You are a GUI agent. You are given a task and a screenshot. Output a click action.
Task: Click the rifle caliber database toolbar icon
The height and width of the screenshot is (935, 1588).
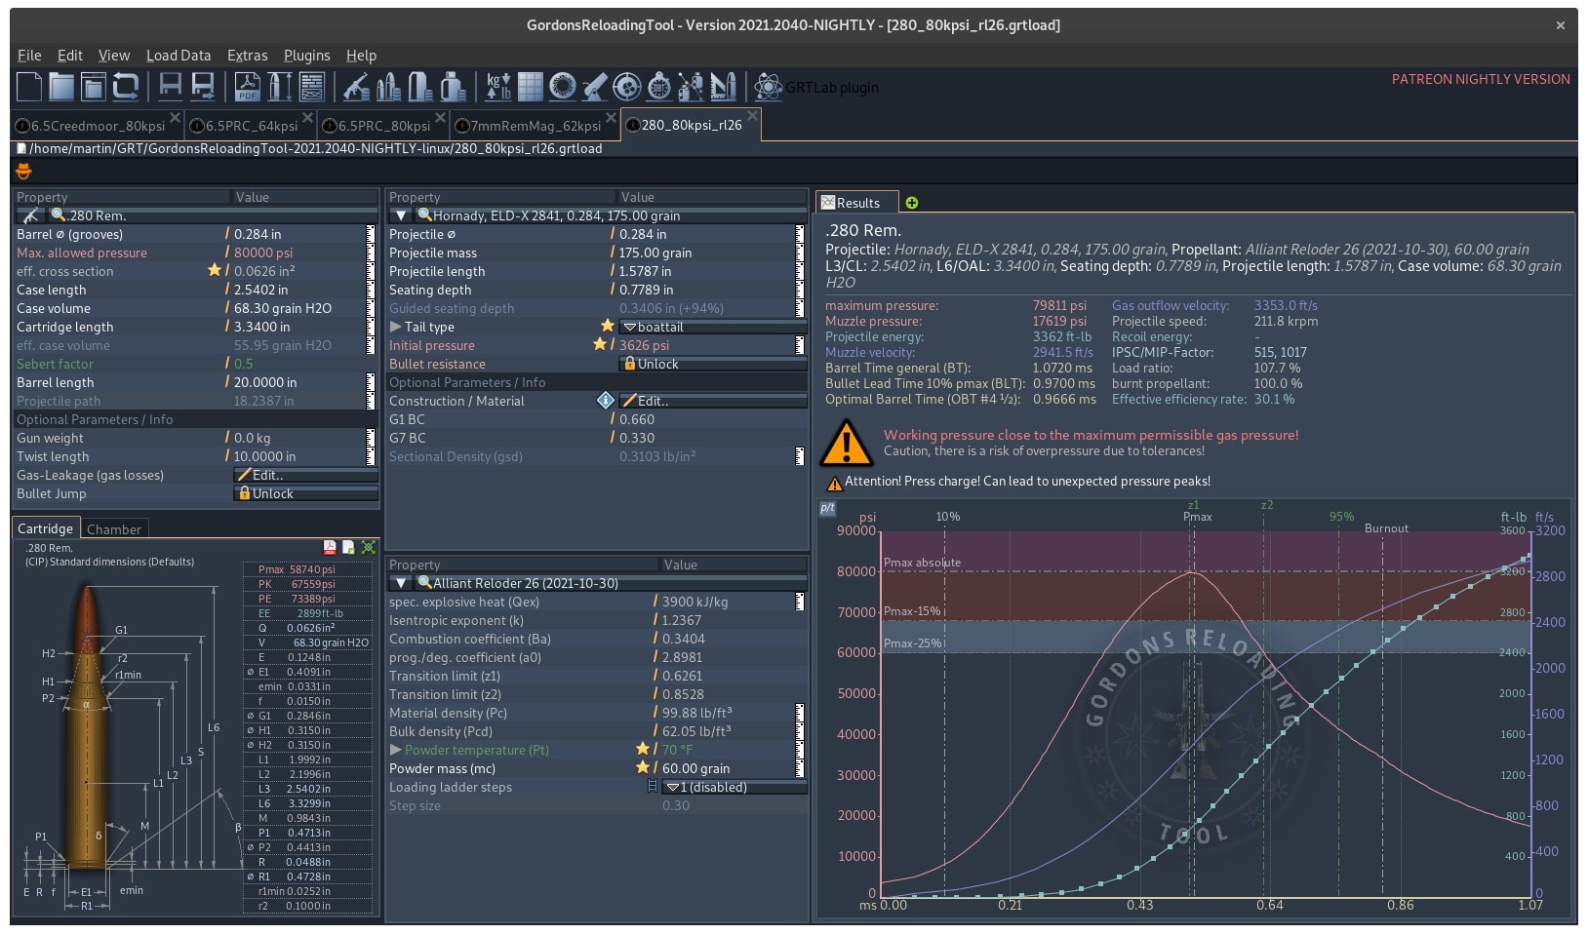click(356, 87)
